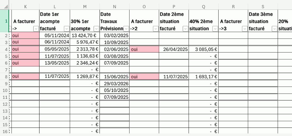Open filter for 'Date 2ème situation facturé'
292x136 pixels.
click(186, 29)
